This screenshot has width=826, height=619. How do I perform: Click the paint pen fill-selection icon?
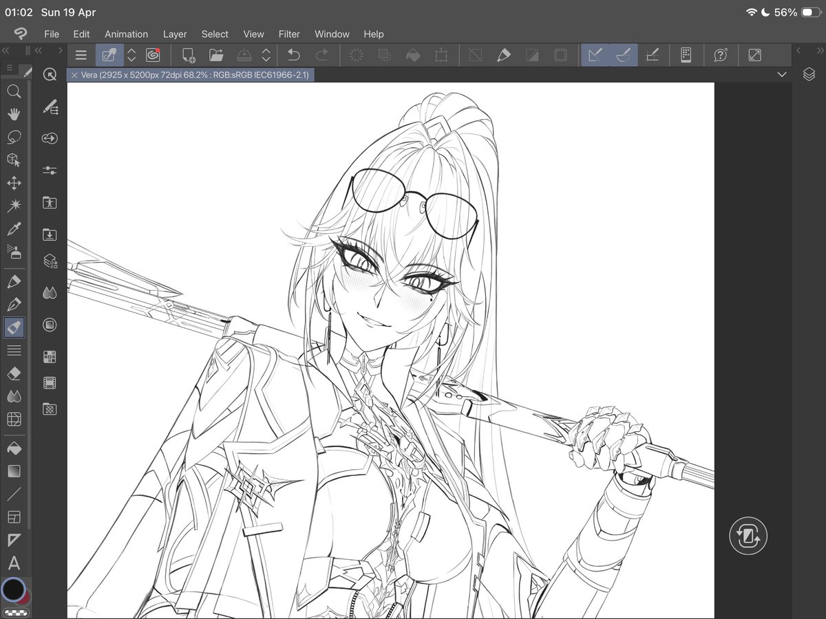(x=503, y=55)
